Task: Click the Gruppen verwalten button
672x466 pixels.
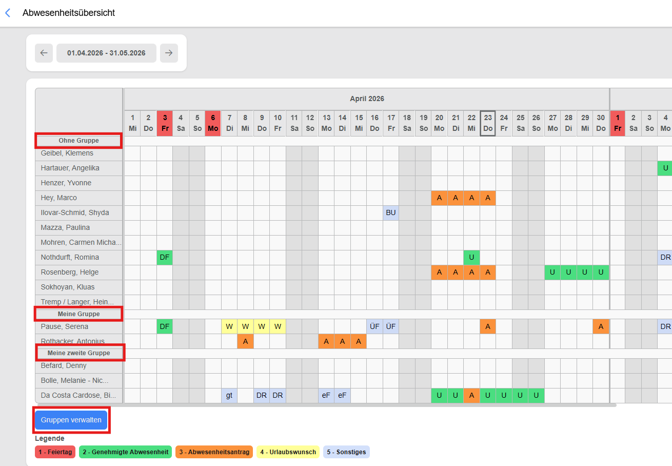Action: click(71, 420)
